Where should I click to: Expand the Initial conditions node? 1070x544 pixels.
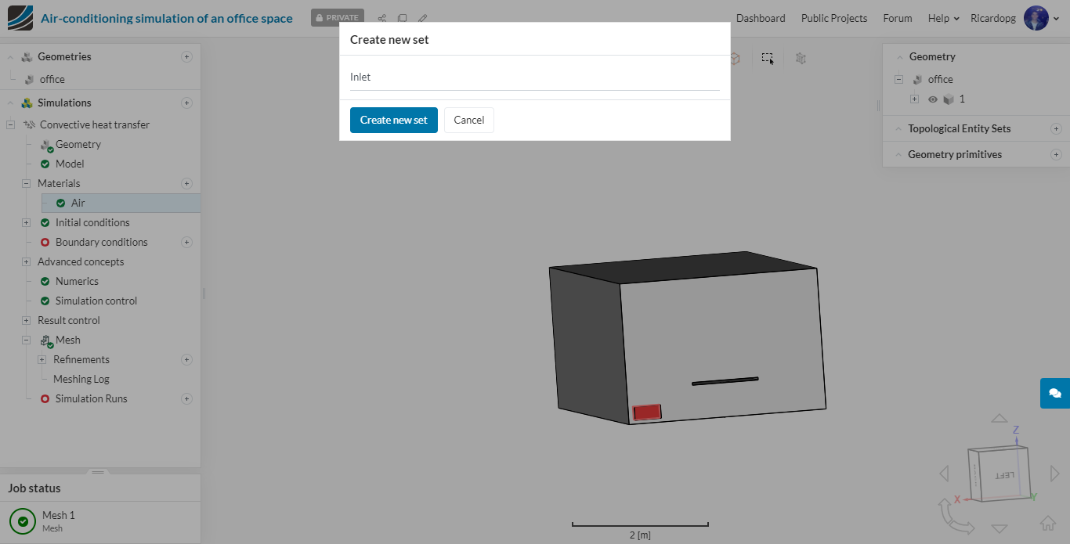26,222
